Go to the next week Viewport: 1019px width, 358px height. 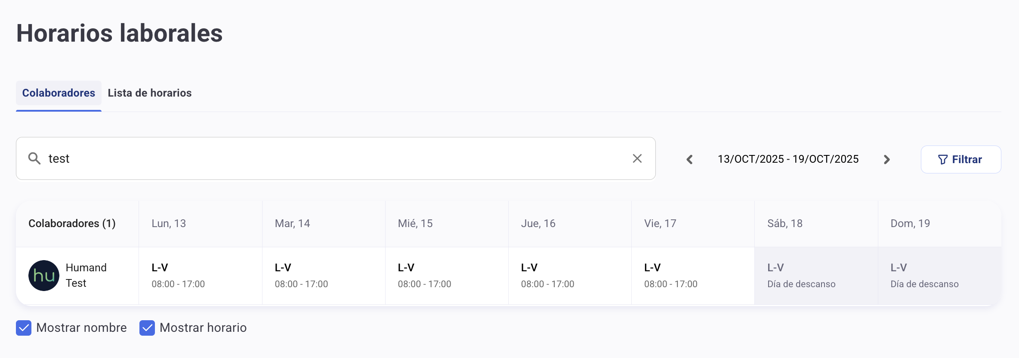886,160
